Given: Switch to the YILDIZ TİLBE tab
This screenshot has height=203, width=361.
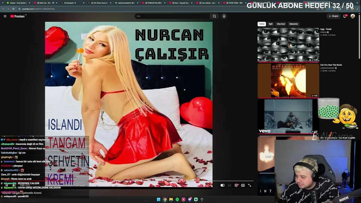Looking at the screenshot, I should click(x=234, y=3).
